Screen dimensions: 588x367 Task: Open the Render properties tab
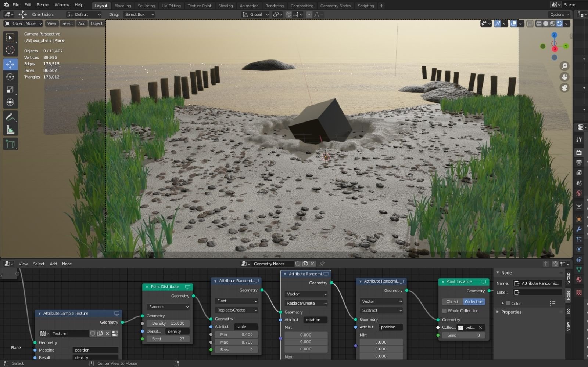(579, 152)
